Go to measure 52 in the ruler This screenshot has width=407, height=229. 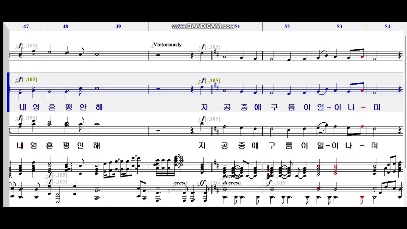tap(287, 27)
